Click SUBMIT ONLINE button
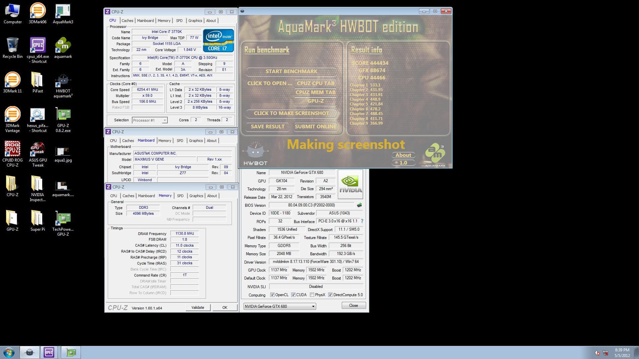 tap(316, 127)
